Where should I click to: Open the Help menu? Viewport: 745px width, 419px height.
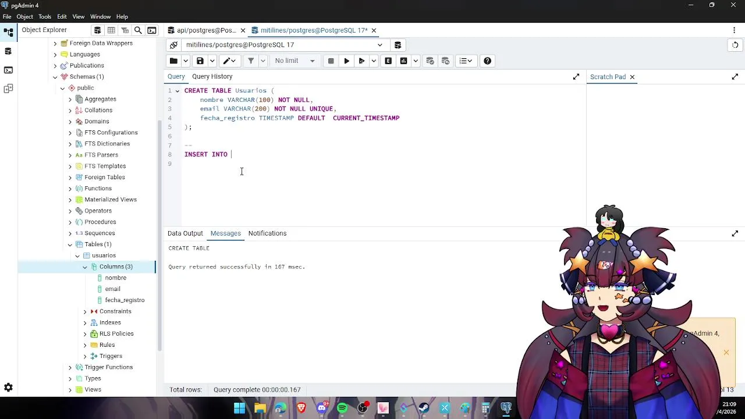(x=122, y=17)
